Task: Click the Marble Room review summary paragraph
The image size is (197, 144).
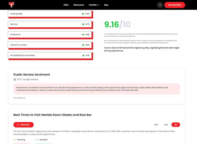Action: click(x=92, y=89)
